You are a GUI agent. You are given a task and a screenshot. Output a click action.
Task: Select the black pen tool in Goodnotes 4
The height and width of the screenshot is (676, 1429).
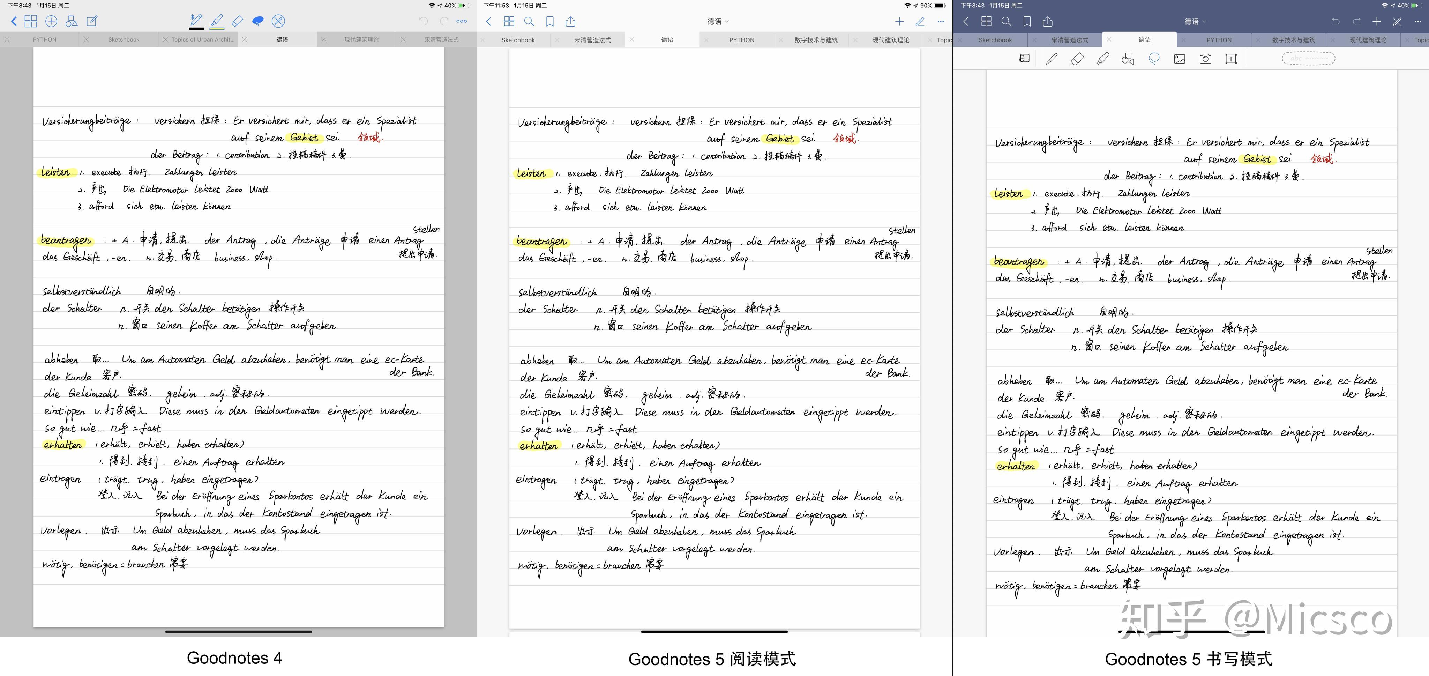click(x=196, y=20)
